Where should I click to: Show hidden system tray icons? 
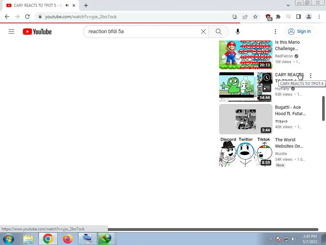tap(271, 239)
